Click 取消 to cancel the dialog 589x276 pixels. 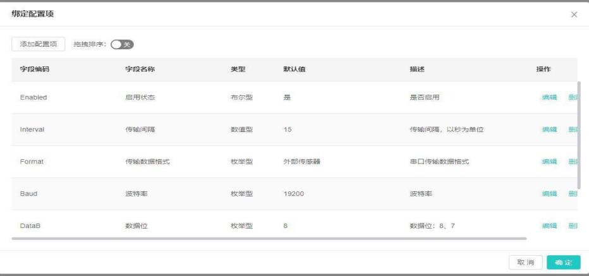[x=526, y=262]
